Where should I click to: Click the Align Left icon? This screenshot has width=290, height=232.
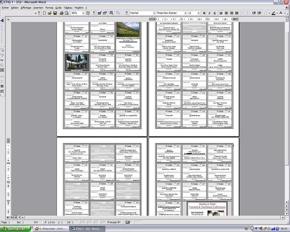point(221,13)
